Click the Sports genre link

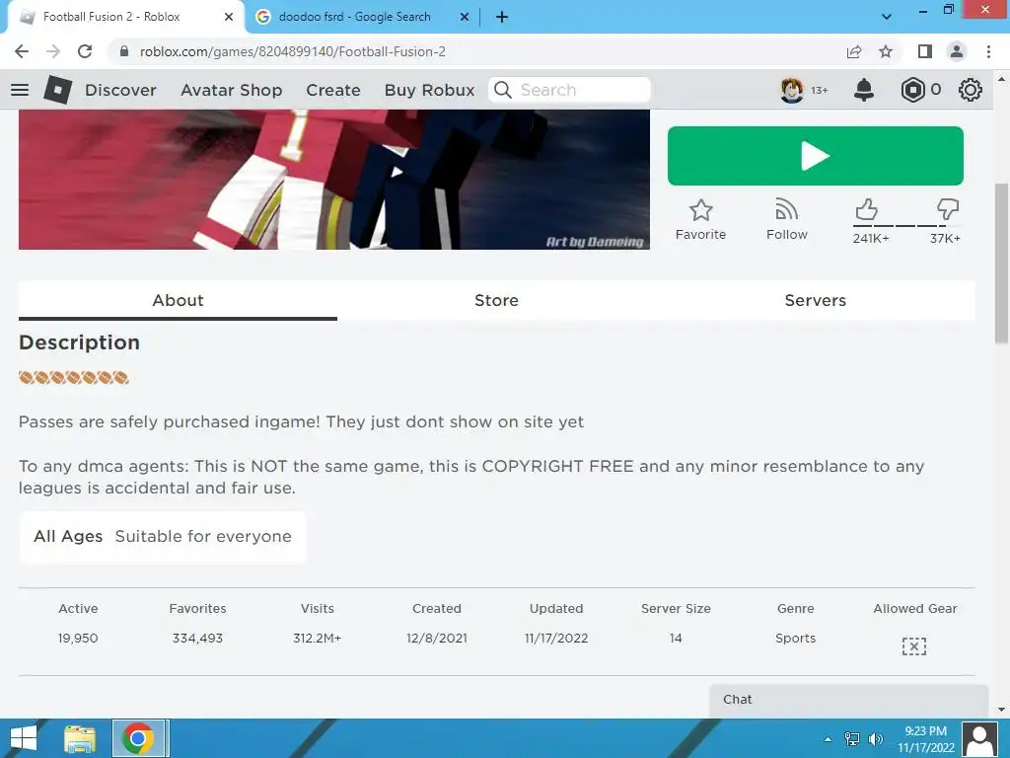(796, 639)
